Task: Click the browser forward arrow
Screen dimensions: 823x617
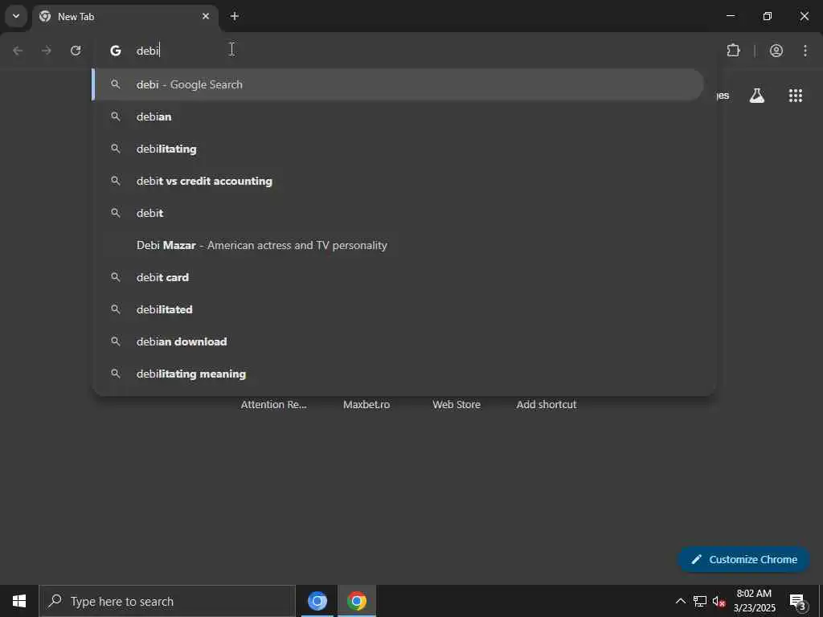Action: click(x=47, y=51)
